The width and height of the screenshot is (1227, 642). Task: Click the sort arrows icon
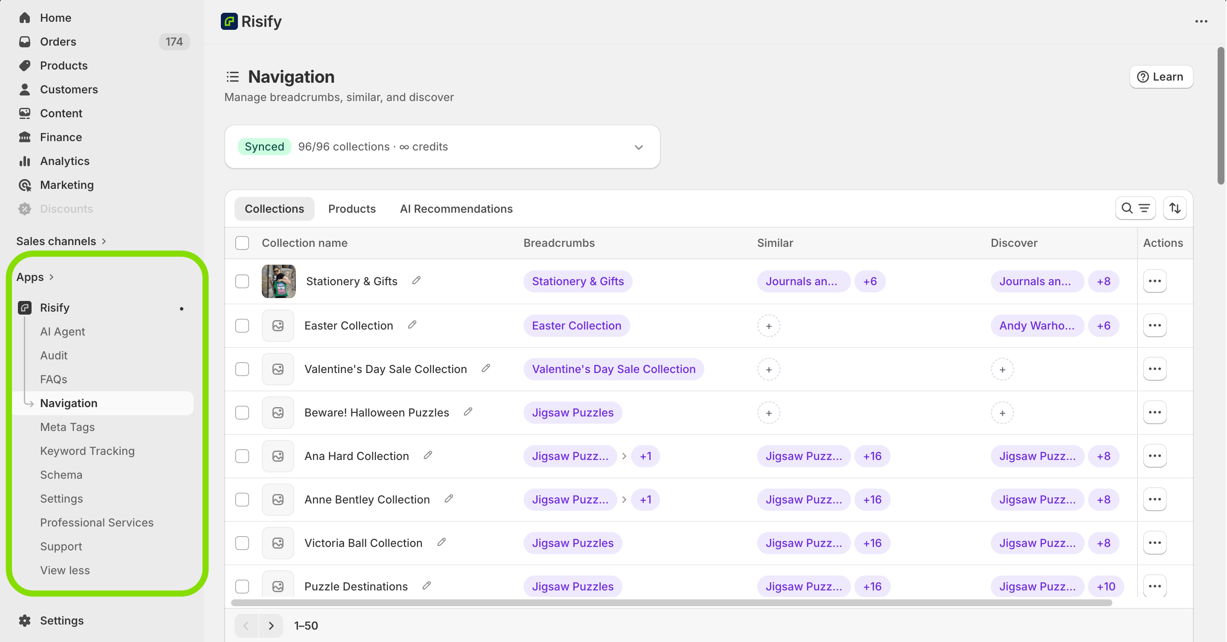1175,208
